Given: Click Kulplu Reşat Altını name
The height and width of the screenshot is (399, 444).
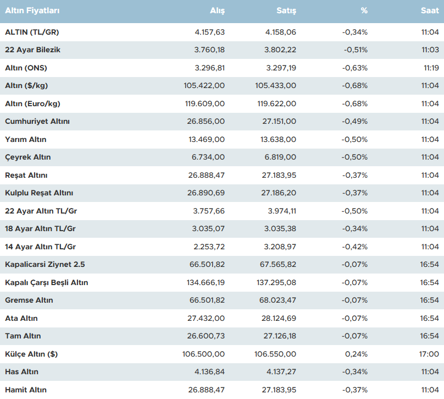Looking at the screenshot, I should pos(39,193).
